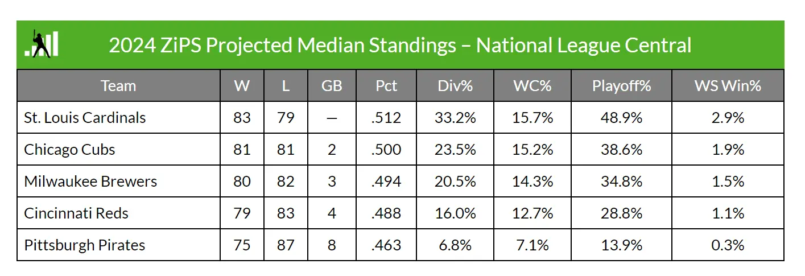Click the W column header
805x276 pixels.
pos(242,85)
